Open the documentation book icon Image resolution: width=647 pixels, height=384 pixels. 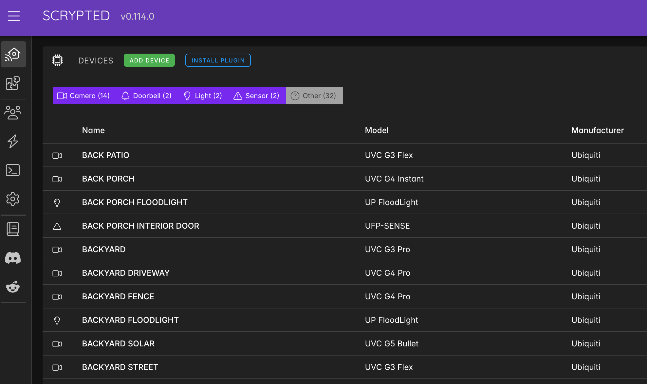point(13,229)
